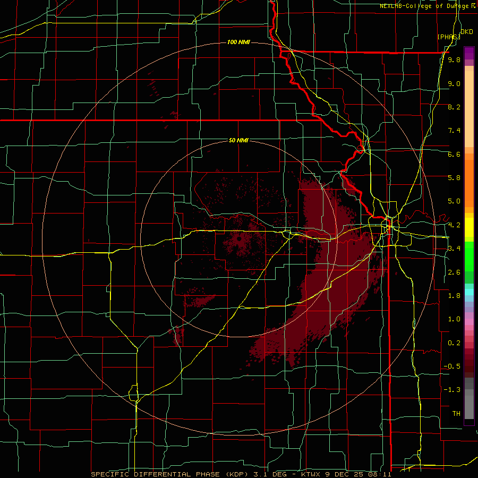Click the 8.2 value on color scale
The image size is (478, 478).
454,107
